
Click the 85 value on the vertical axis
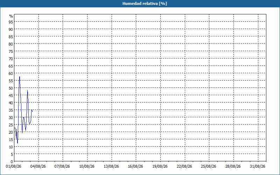11,37
